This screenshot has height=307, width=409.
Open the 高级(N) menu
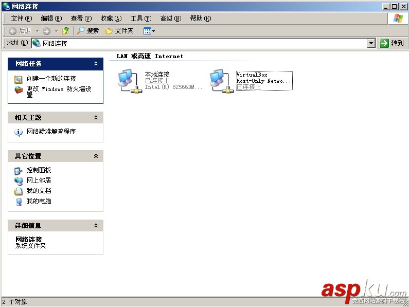(171, 19)
